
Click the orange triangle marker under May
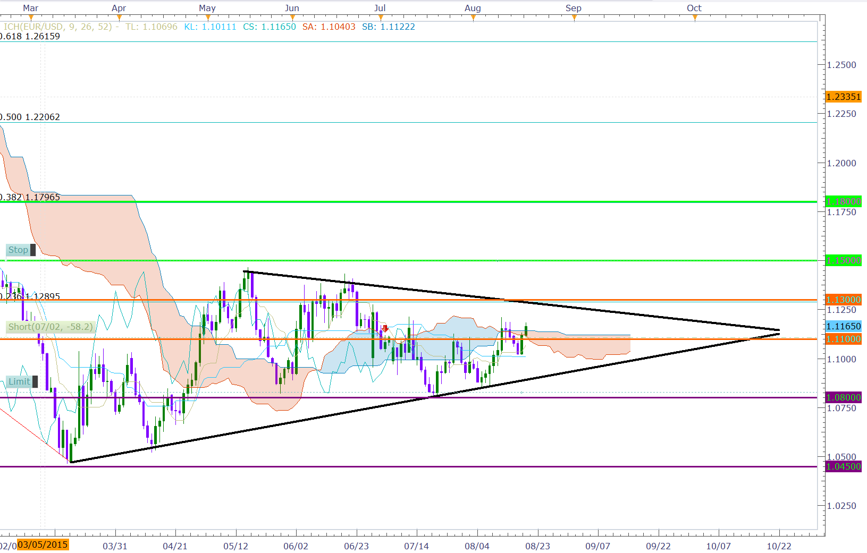[x=208, y=18]
